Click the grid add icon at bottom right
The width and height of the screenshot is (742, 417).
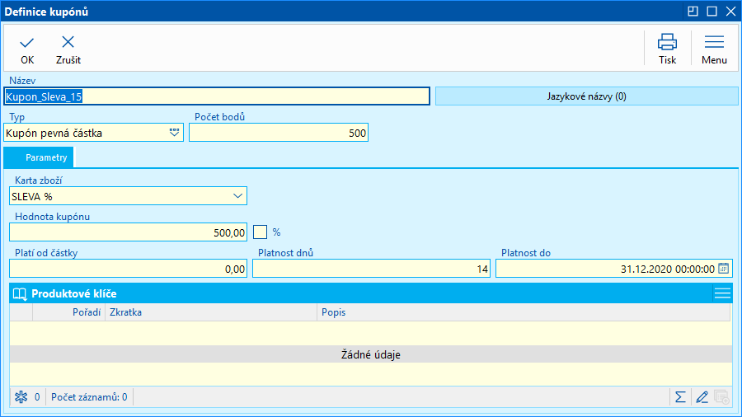click(x=721, y=397)
